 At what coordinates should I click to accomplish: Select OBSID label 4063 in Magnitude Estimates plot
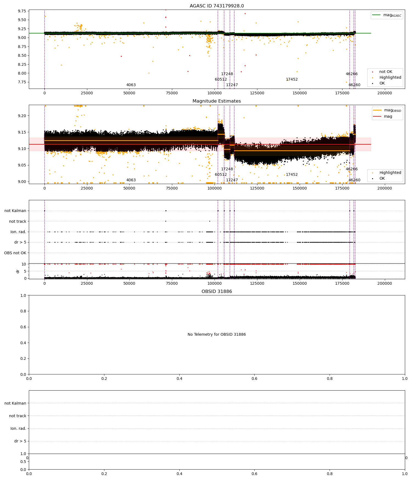pos(131,180)
